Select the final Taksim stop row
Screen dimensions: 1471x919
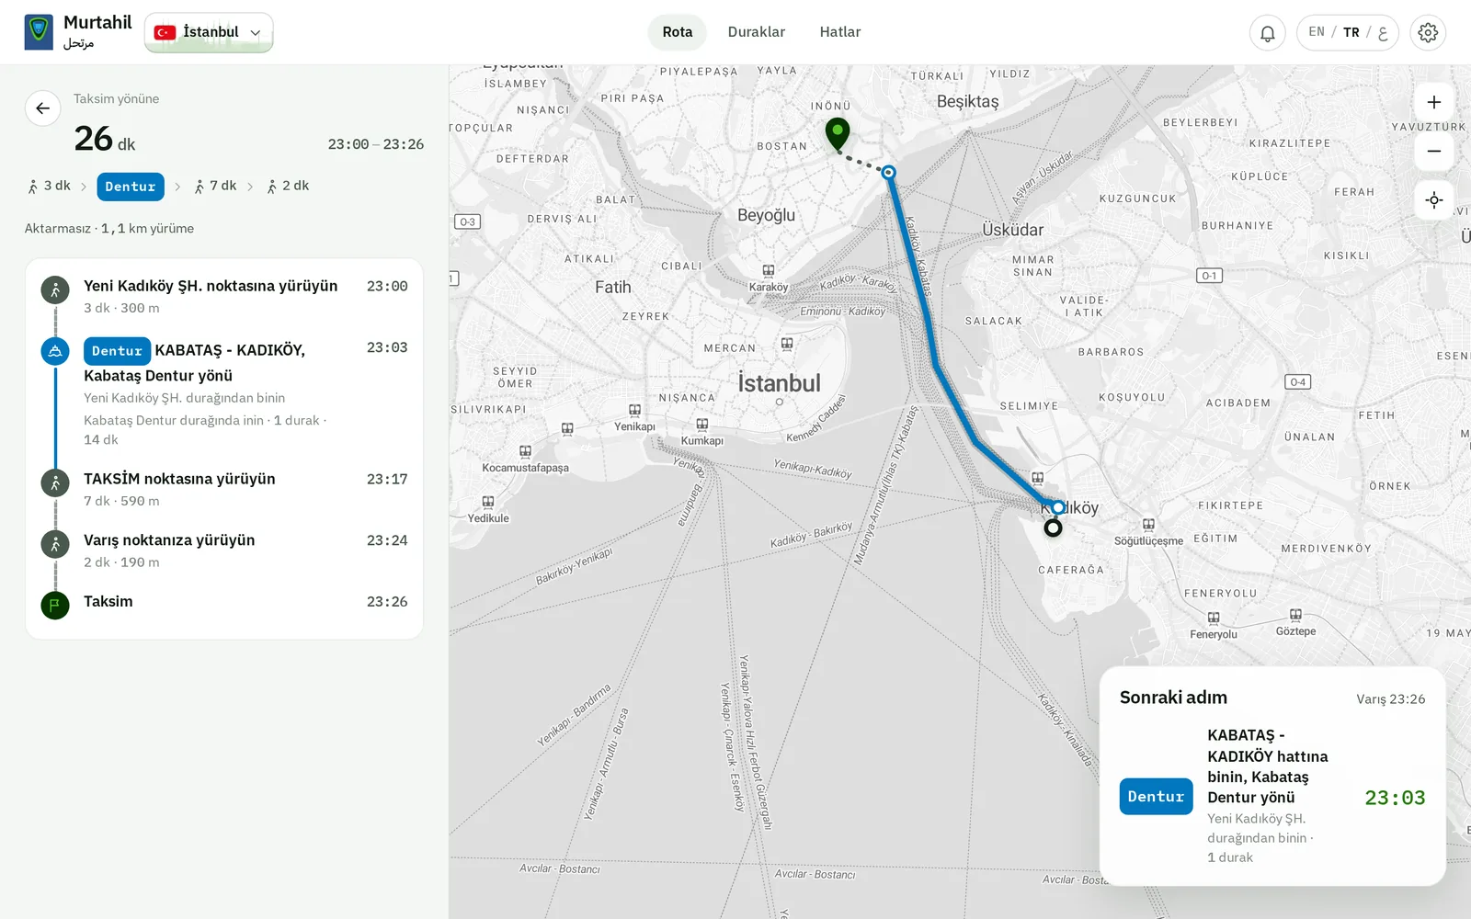[x=224, y=602]
